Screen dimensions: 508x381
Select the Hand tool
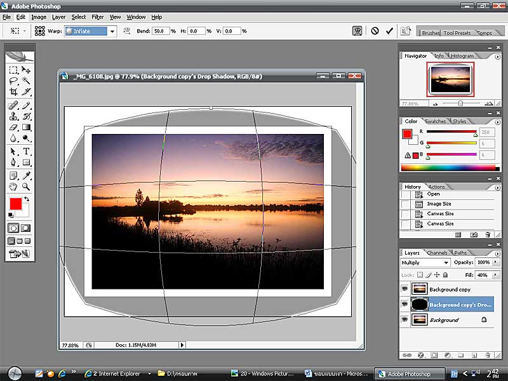13,187
